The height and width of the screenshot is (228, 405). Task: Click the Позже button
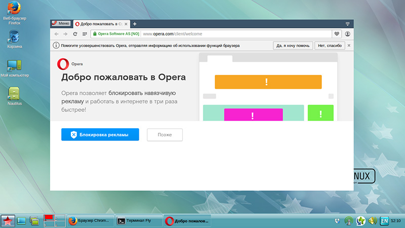point(165,135)
